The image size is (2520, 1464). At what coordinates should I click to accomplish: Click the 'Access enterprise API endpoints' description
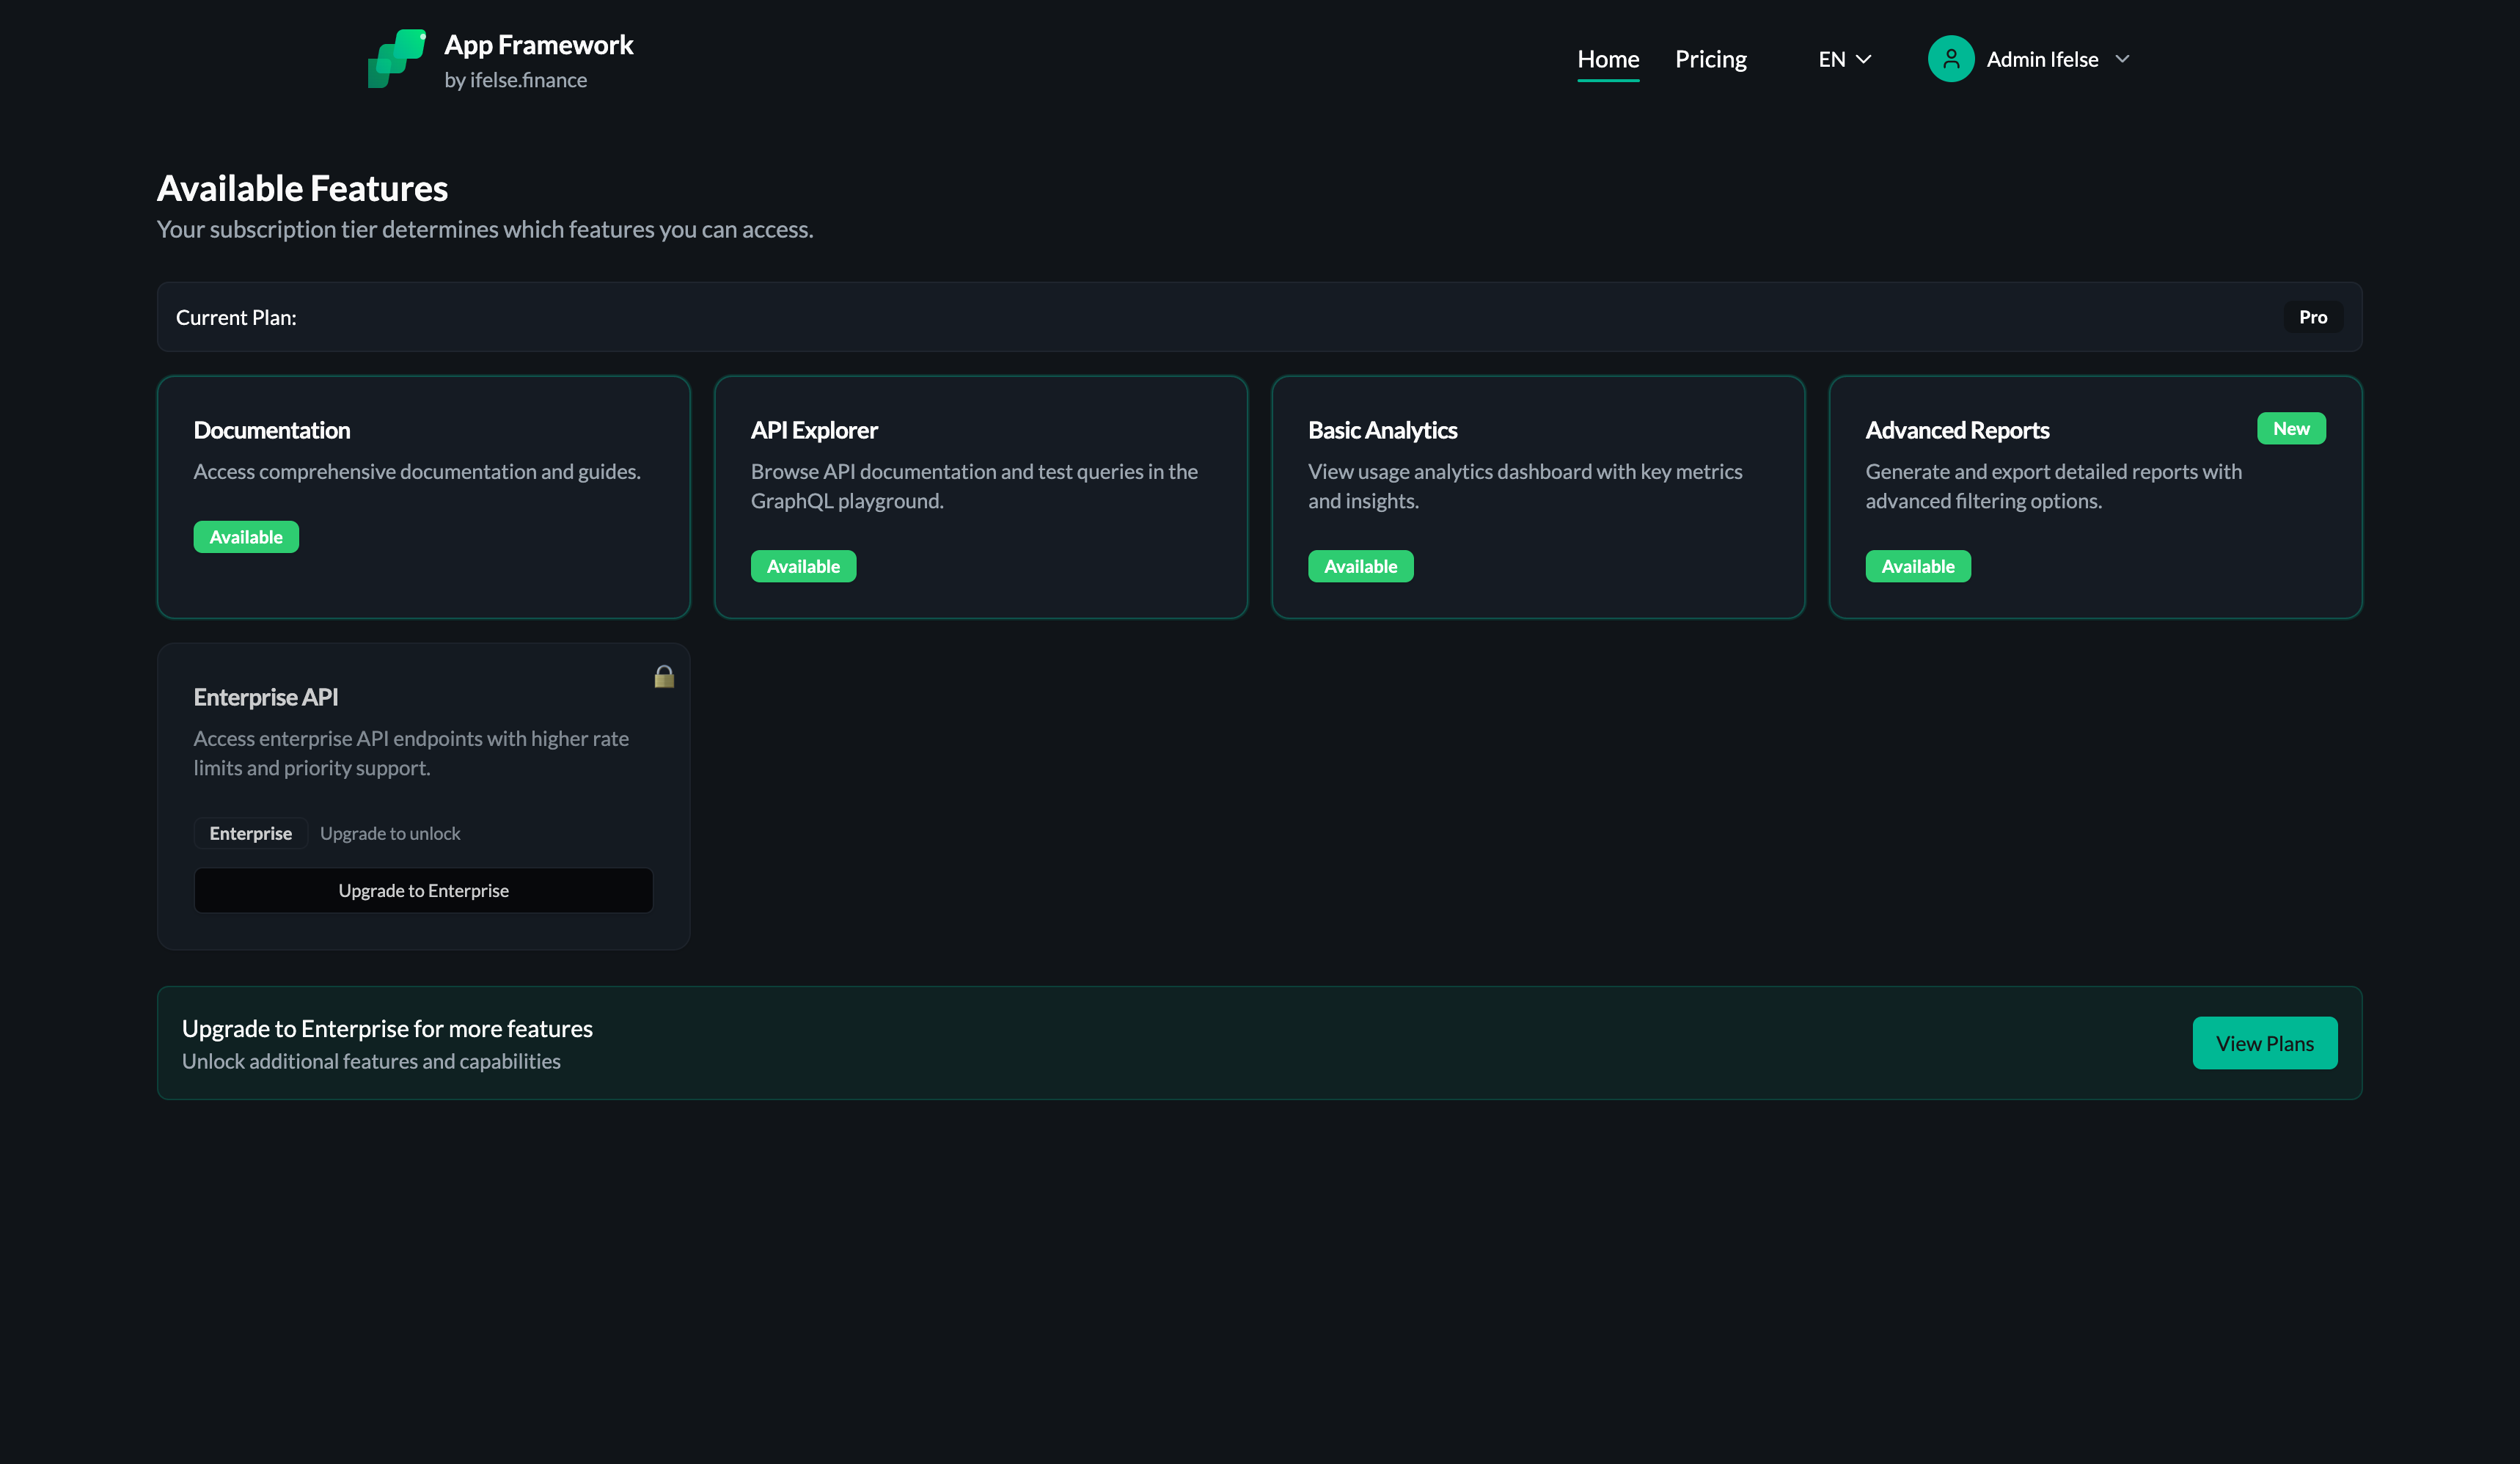[x=411, y=753]
